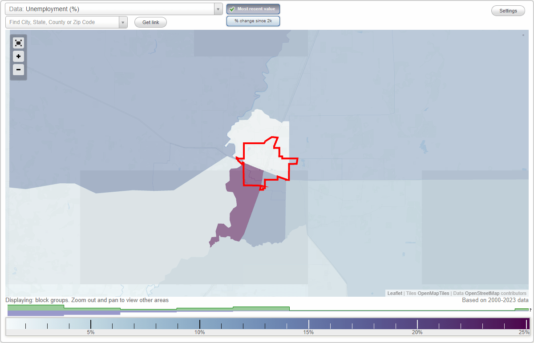Click the fullscreen map icon
Viewport: 534px width, 343px height.
pos(18,43)
